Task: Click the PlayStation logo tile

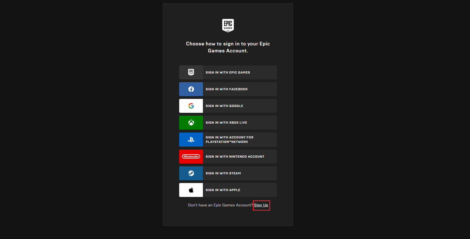Action: pos(191,140)
